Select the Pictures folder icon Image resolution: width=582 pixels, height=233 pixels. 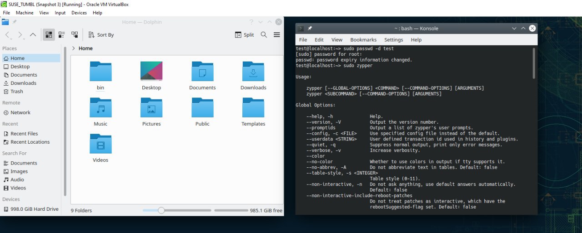(151, 108)
